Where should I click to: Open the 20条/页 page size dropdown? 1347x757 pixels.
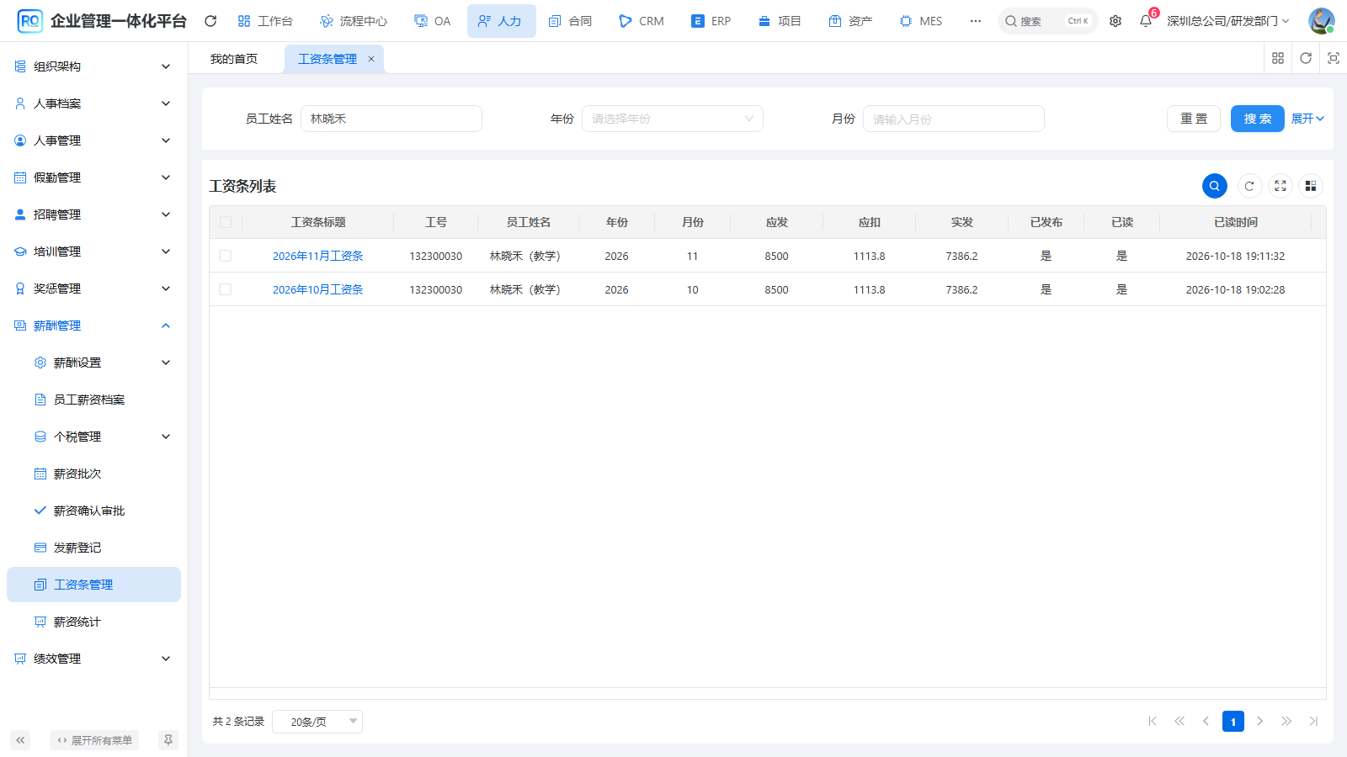pos(317,722)
